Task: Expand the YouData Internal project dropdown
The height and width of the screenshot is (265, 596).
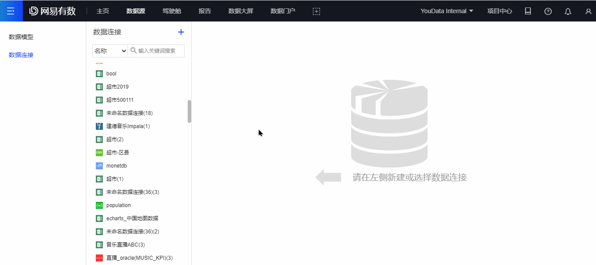Action: (447, 11)
